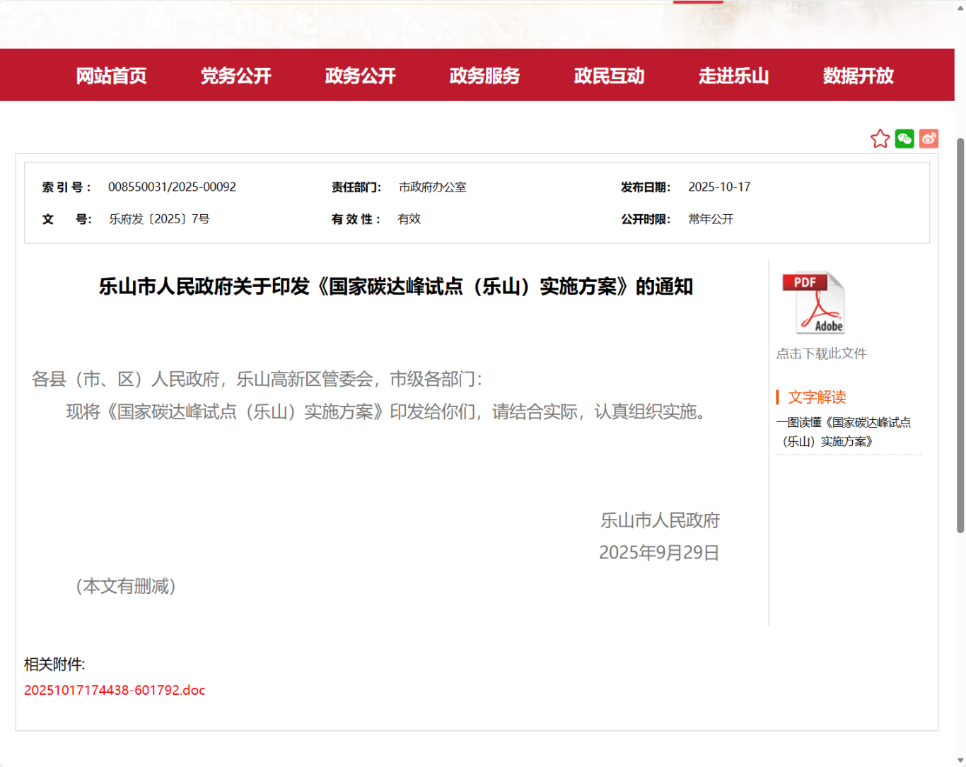Viewport: 966px width, 767px height.
Task: Open the 走进乐山 menu item
Action: click(733, 76)
